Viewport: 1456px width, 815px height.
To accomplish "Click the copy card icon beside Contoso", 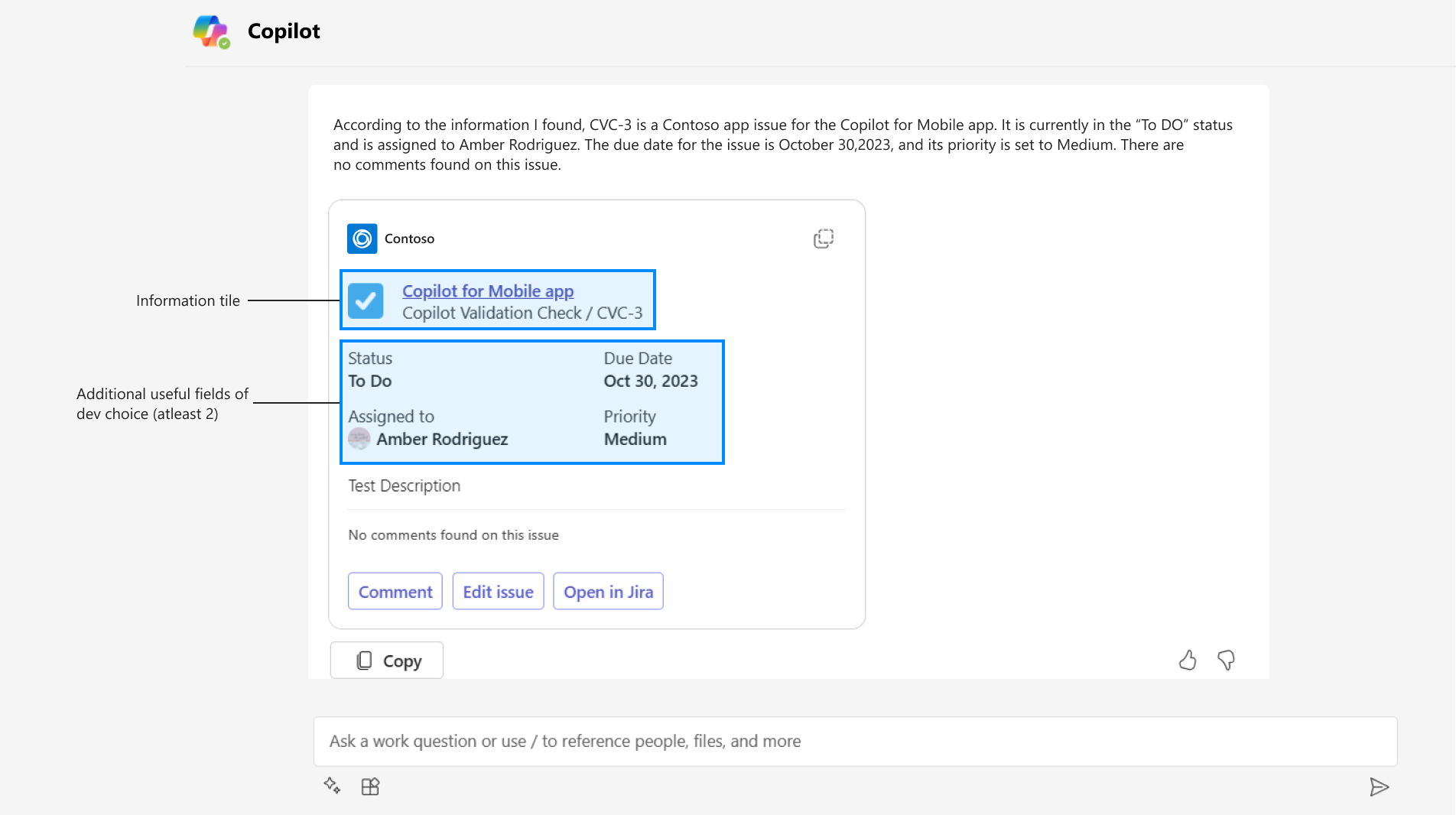I will (824, 239).
